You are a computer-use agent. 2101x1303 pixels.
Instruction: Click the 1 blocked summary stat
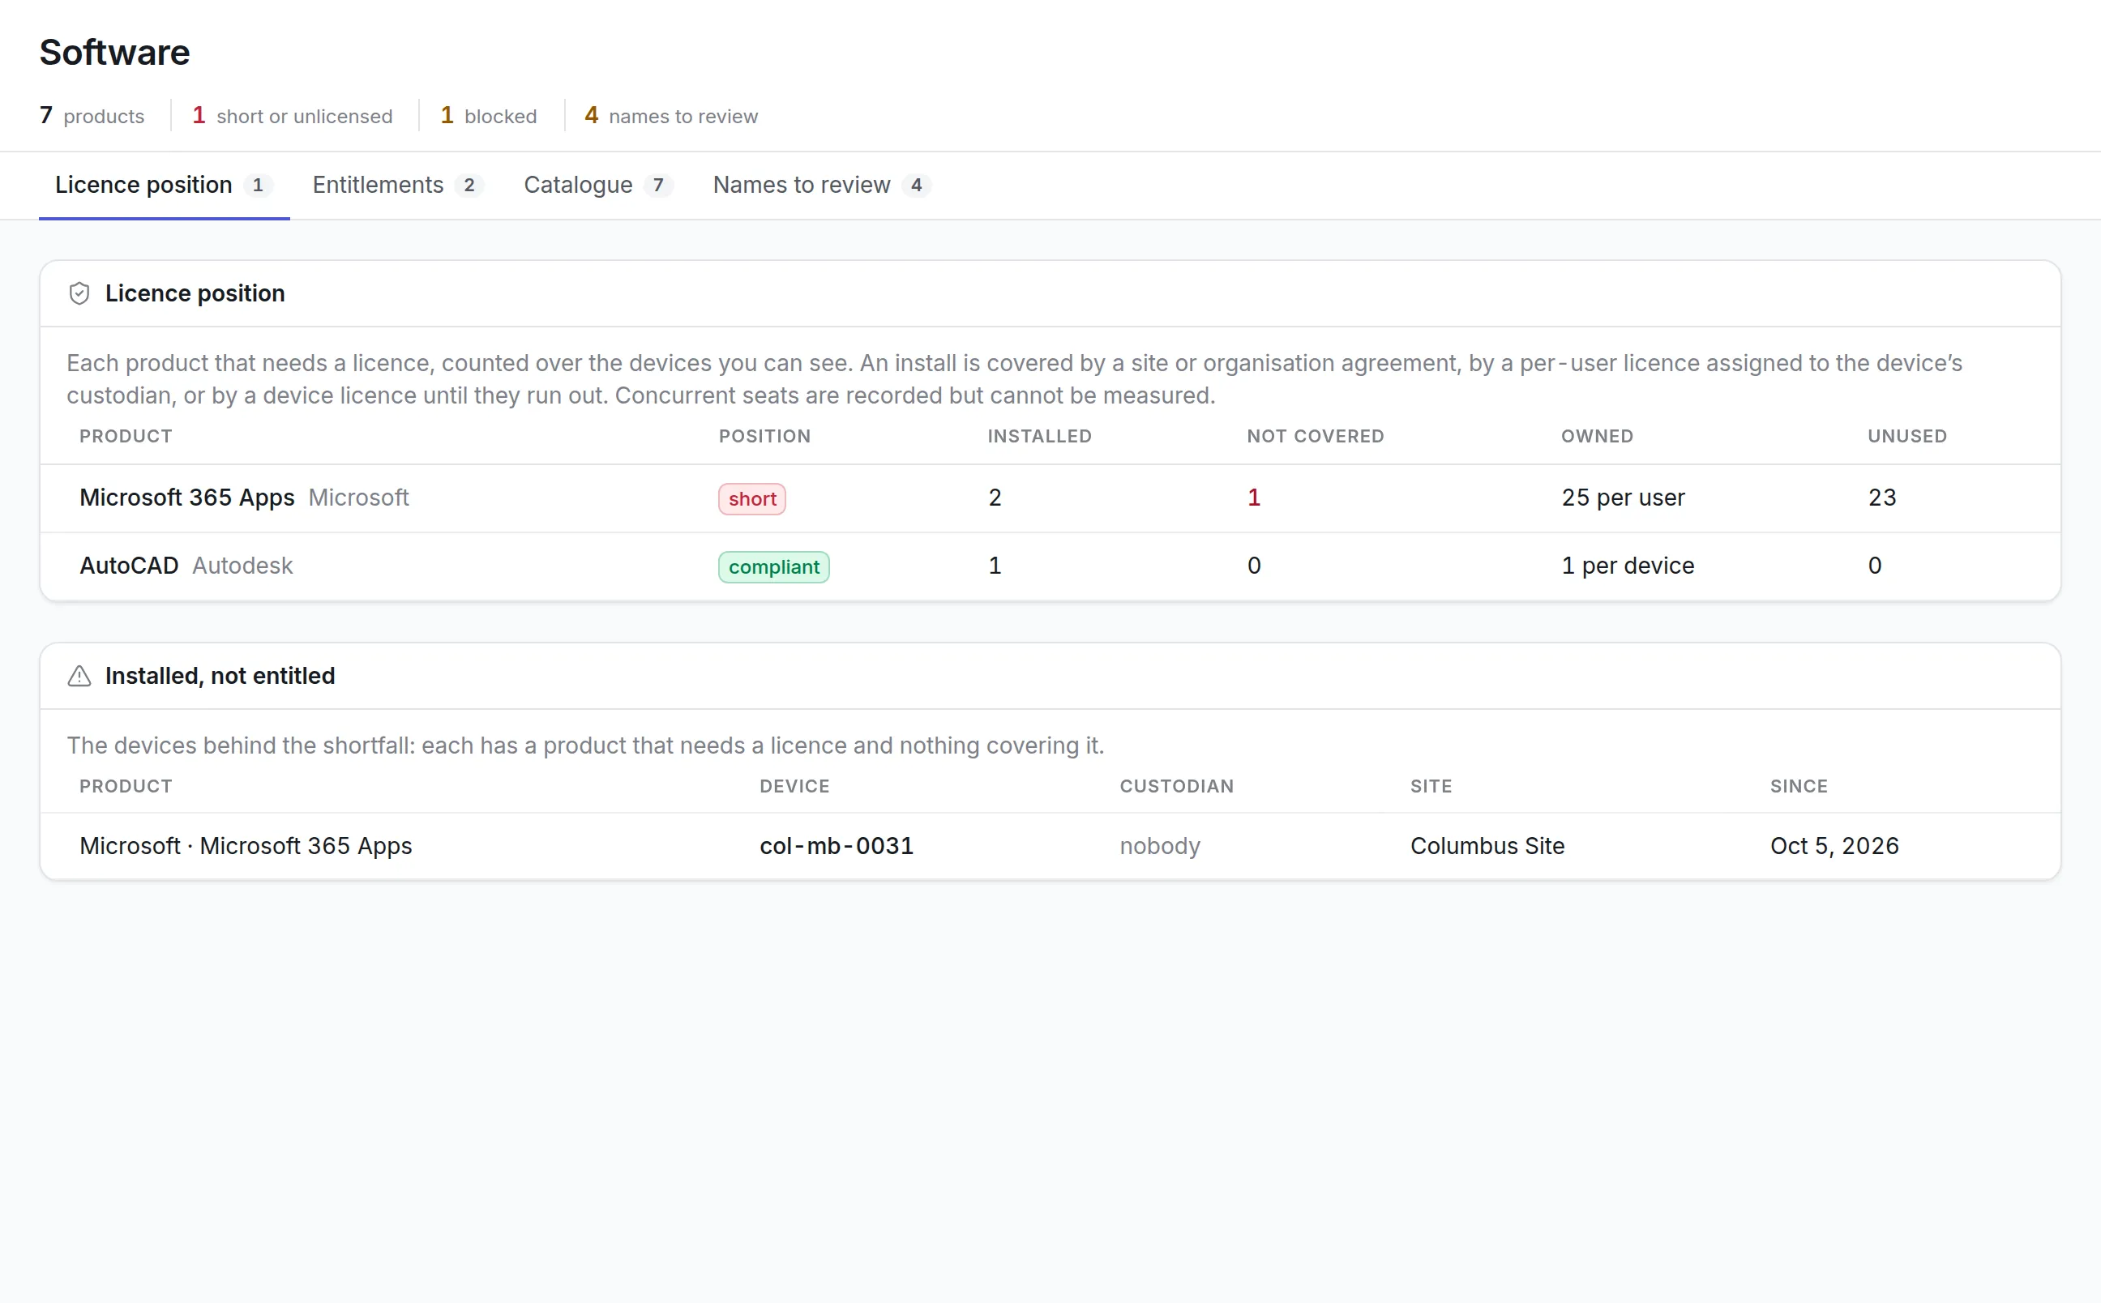(489, 116)
